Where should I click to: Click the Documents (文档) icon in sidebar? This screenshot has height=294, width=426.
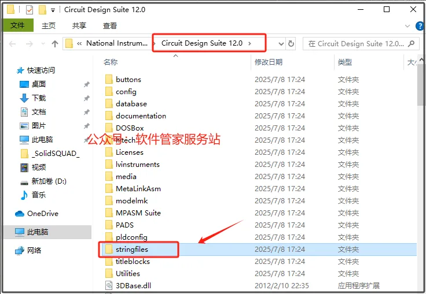tap(24, 112)
